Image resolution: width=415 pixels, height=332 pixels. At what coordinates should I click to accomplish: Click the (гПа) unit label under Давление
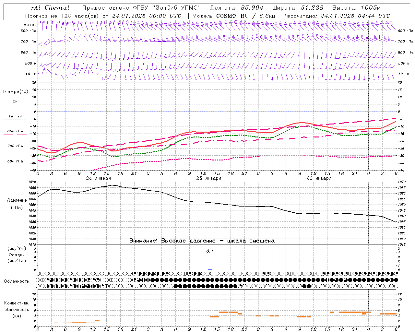point(17,208)
